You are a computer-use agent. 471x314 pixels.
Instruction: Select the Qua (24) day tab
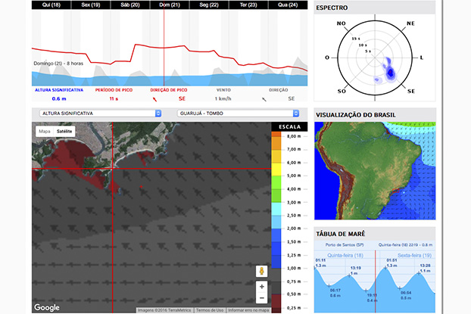tap(288, 5)
